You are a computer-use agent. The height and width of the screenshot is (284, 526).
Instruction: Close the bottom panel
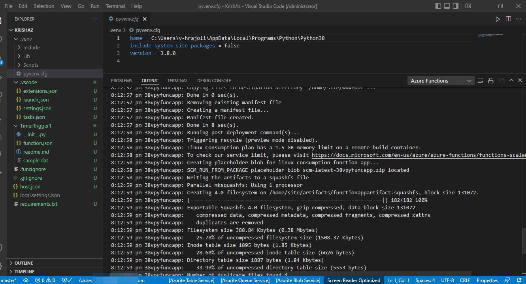[x=520, y=80]
